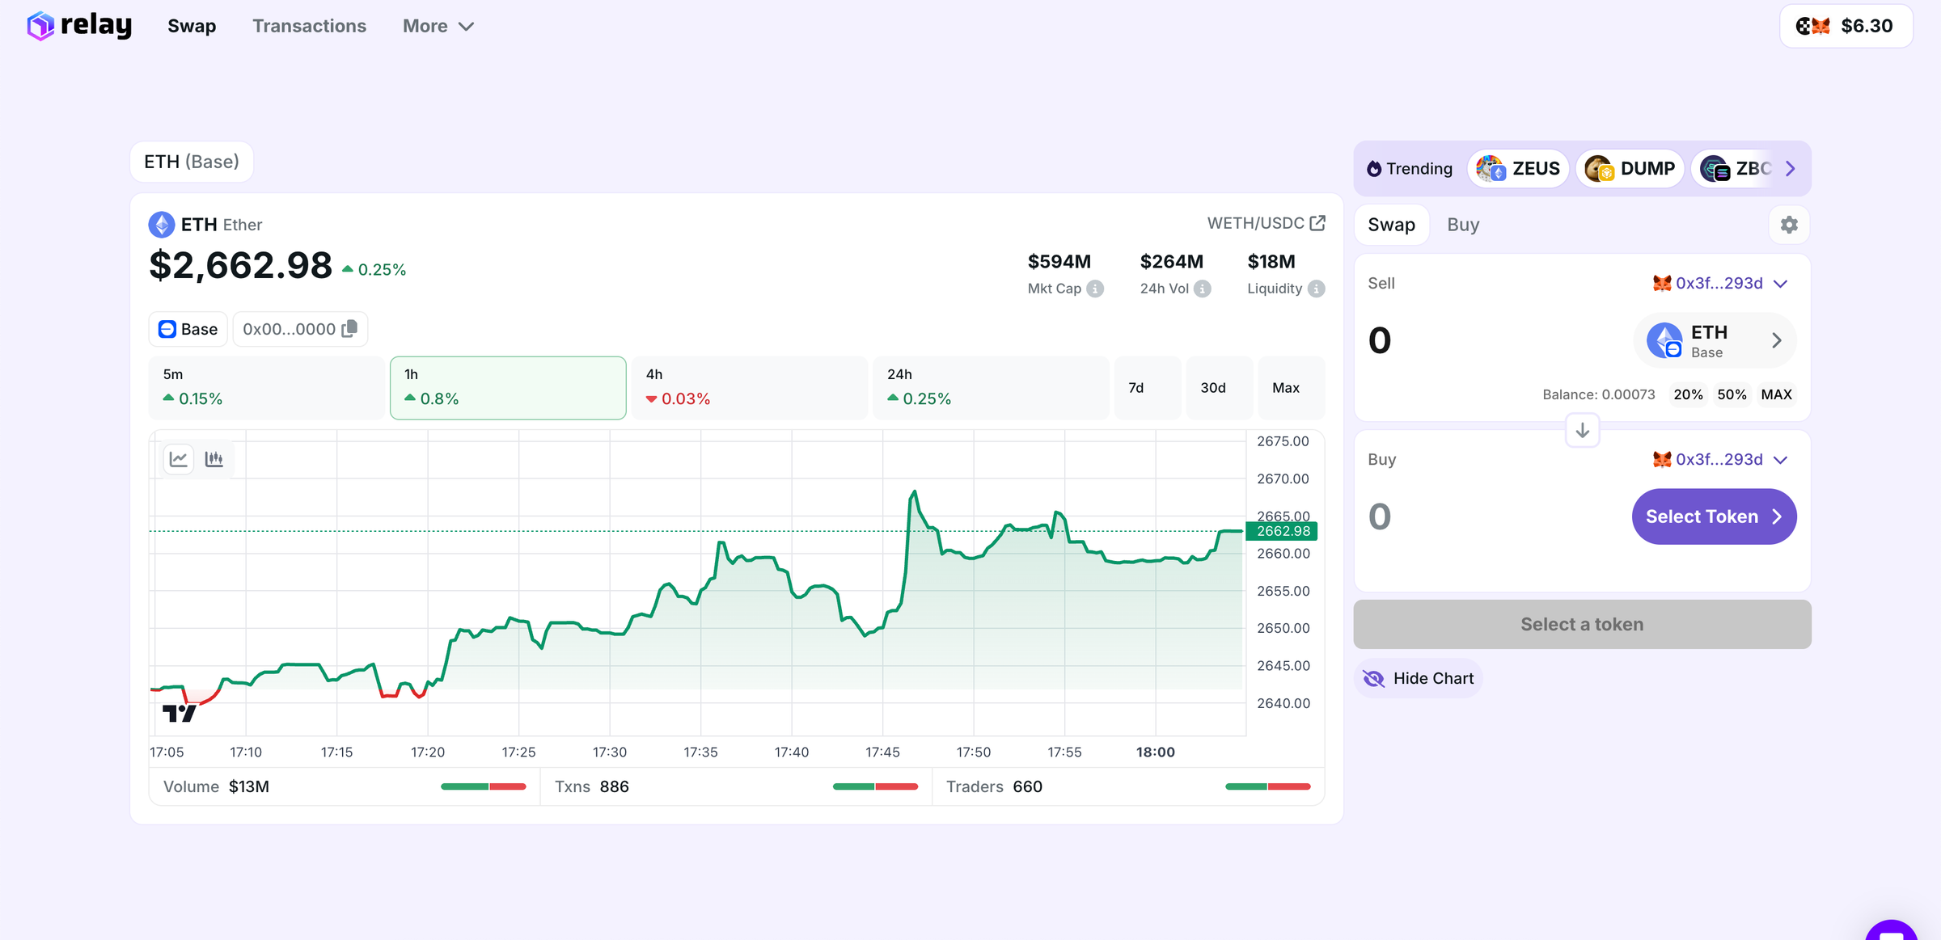Select the 4h timeframe
Image resolution: width=1941 pixels, height=940 pixels.
click(x=749, y=387)
